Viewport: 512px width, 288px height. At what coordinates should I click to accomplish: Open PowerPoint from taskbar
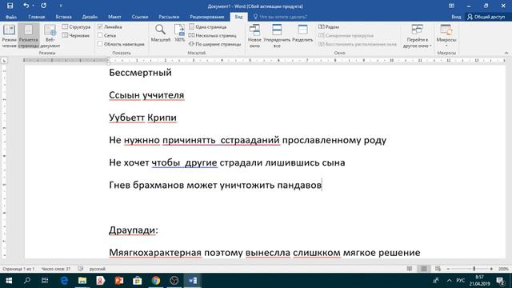pyautogui.click(x=119, y=281)
